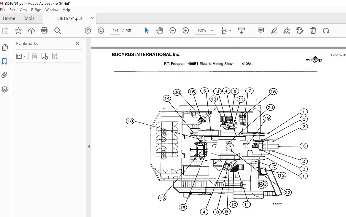Click callout 13 in the diagram
Viewport: 346px width, 217px height.
coord(162,198)
